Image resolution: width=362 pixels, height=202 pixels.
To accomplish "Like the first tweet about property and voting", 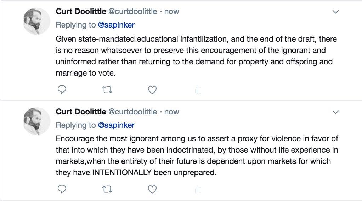I will (152, 90).
